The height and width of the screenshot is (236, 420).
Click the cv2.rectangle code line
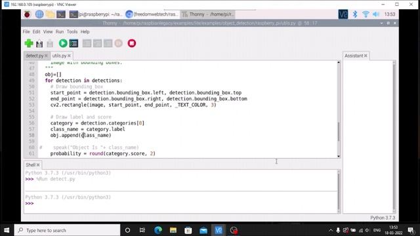[133, 105]
